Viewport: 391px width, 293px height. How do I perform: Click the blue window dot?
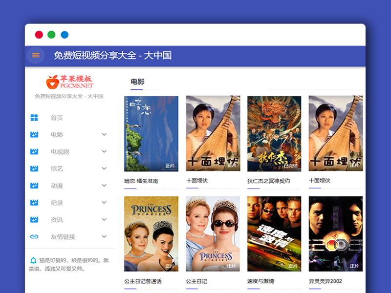(65, 35)
